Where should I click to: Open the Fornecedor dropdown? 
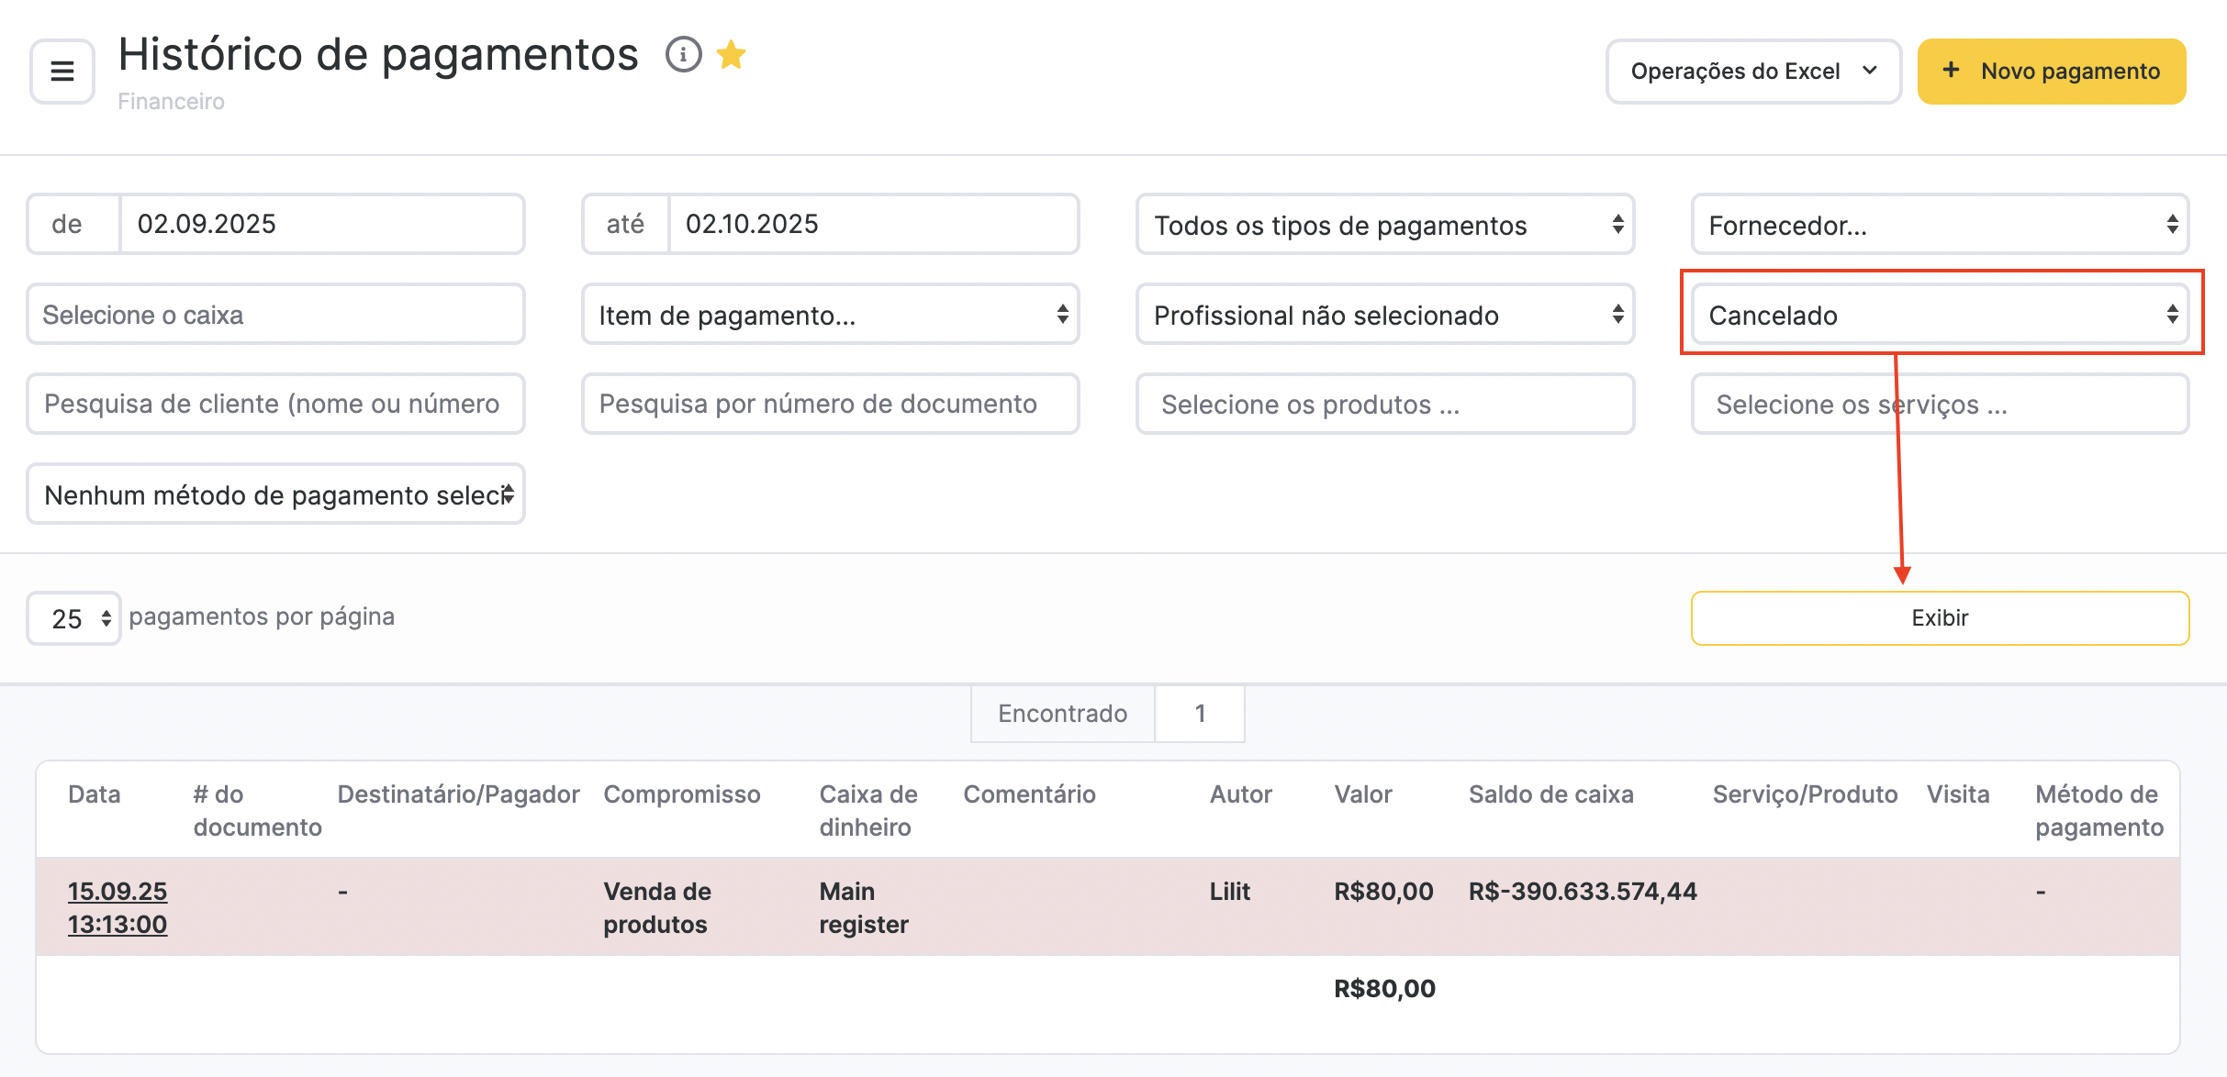click(1939, 225)
